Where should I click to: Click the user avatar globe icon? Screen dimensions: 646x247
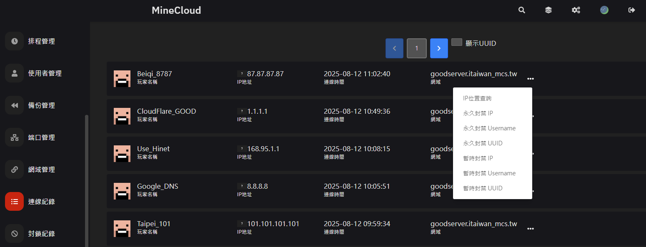coord(604,10)
